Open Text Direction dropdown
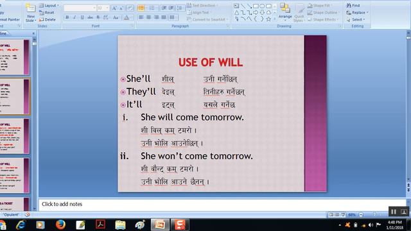The width and height of the screenshot is (411, 231). click(x=202, y=6)
